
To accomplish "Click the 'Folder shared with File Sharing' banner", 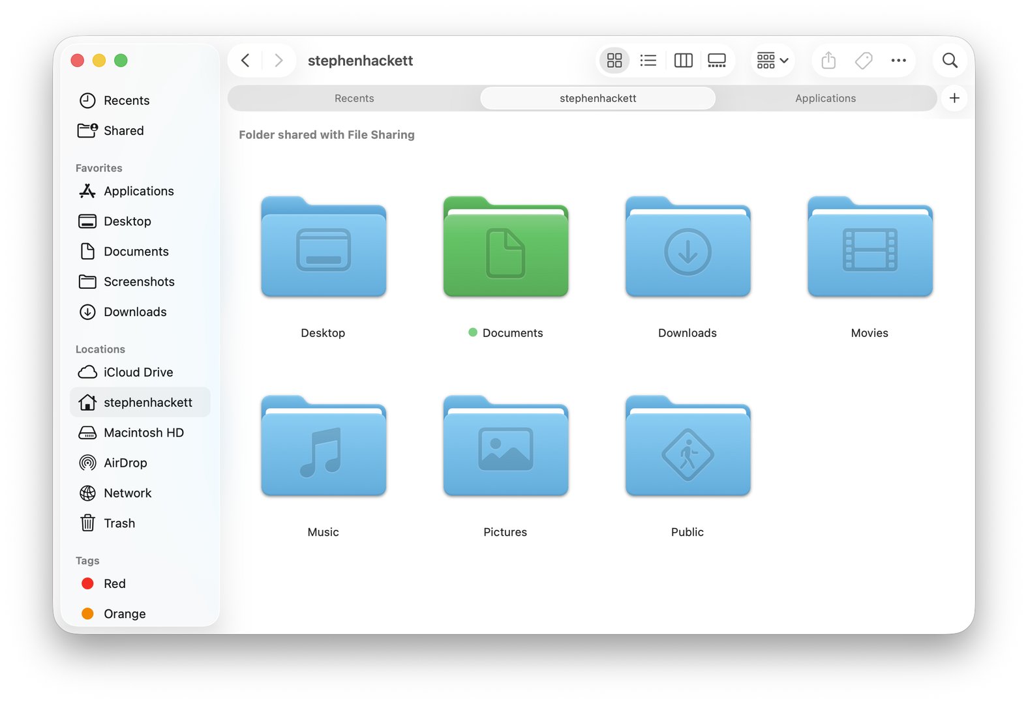I will pyautogui.click(x=327, y=135).
